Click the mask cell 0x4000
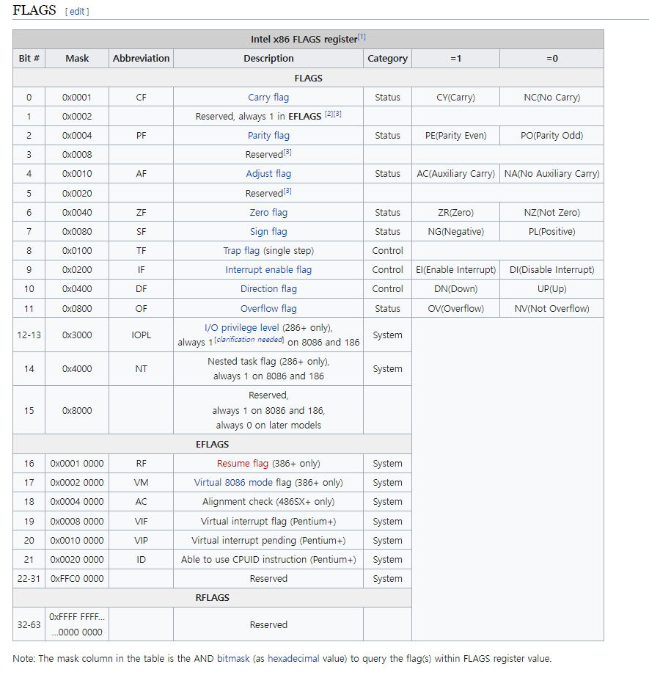The image size is (649, 675). pyautogui.click(x=77, y=369)
